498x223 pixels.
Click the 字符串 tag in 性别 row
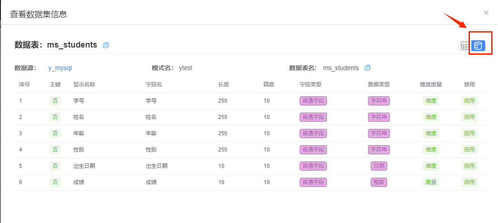[379, 149]
